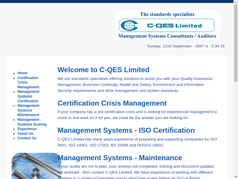Go to the Contact Us link
238x179 pixels.
[x=27, y=138]
